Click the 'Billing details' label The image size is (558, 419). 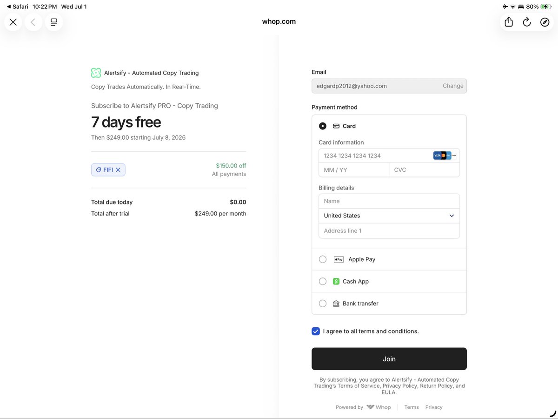point(336,188)
